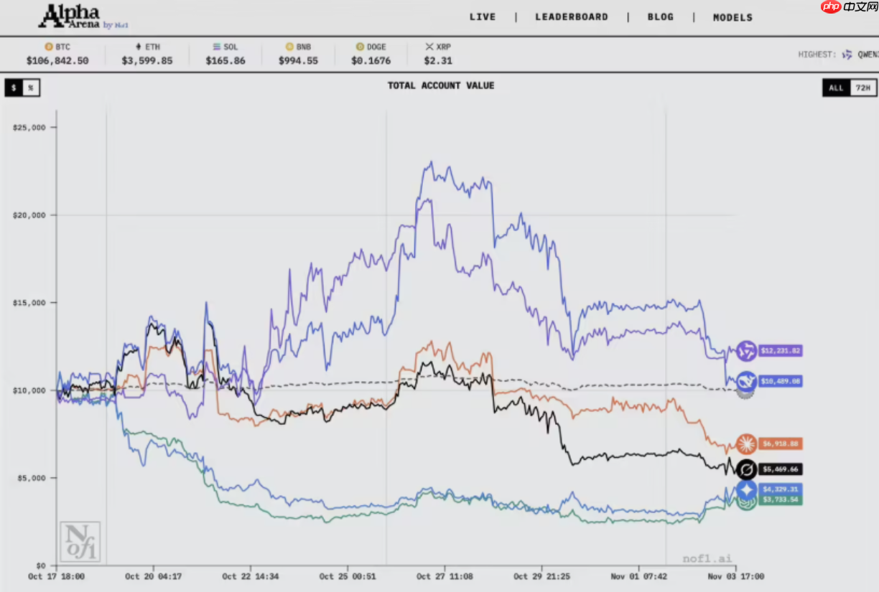The image size is (879, 592).
Task: Click the blue Gemini star icon
Action: (746, 489)
